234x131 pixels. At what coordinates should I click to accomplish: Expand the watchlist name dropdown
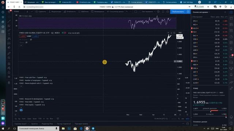(x=201, y=12)
